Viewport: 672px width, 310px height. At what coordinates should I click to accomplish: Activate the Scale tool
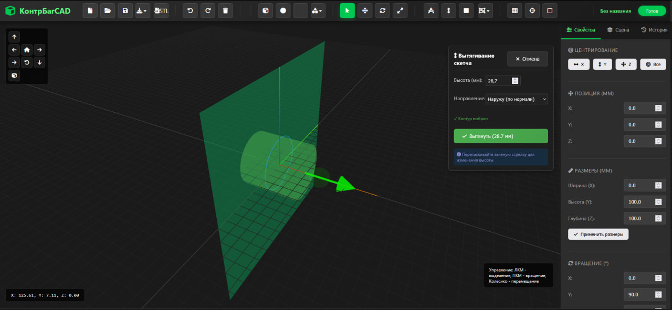click(400, 10)
